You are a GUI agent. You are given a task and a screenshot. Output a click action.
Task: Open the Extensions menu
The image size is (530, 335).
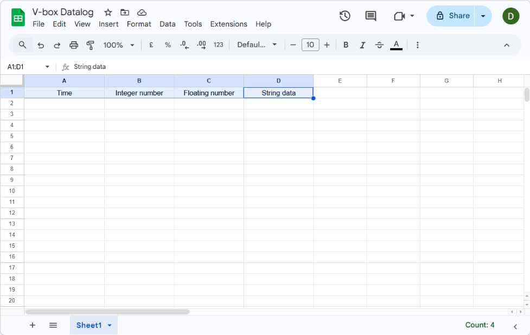point(228,24)
